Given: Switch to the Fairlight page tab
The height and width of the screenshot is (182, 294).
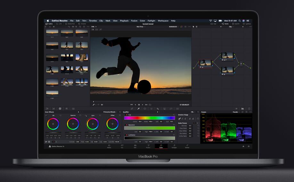Looking at the screenshot, I should tap(174, 146).
